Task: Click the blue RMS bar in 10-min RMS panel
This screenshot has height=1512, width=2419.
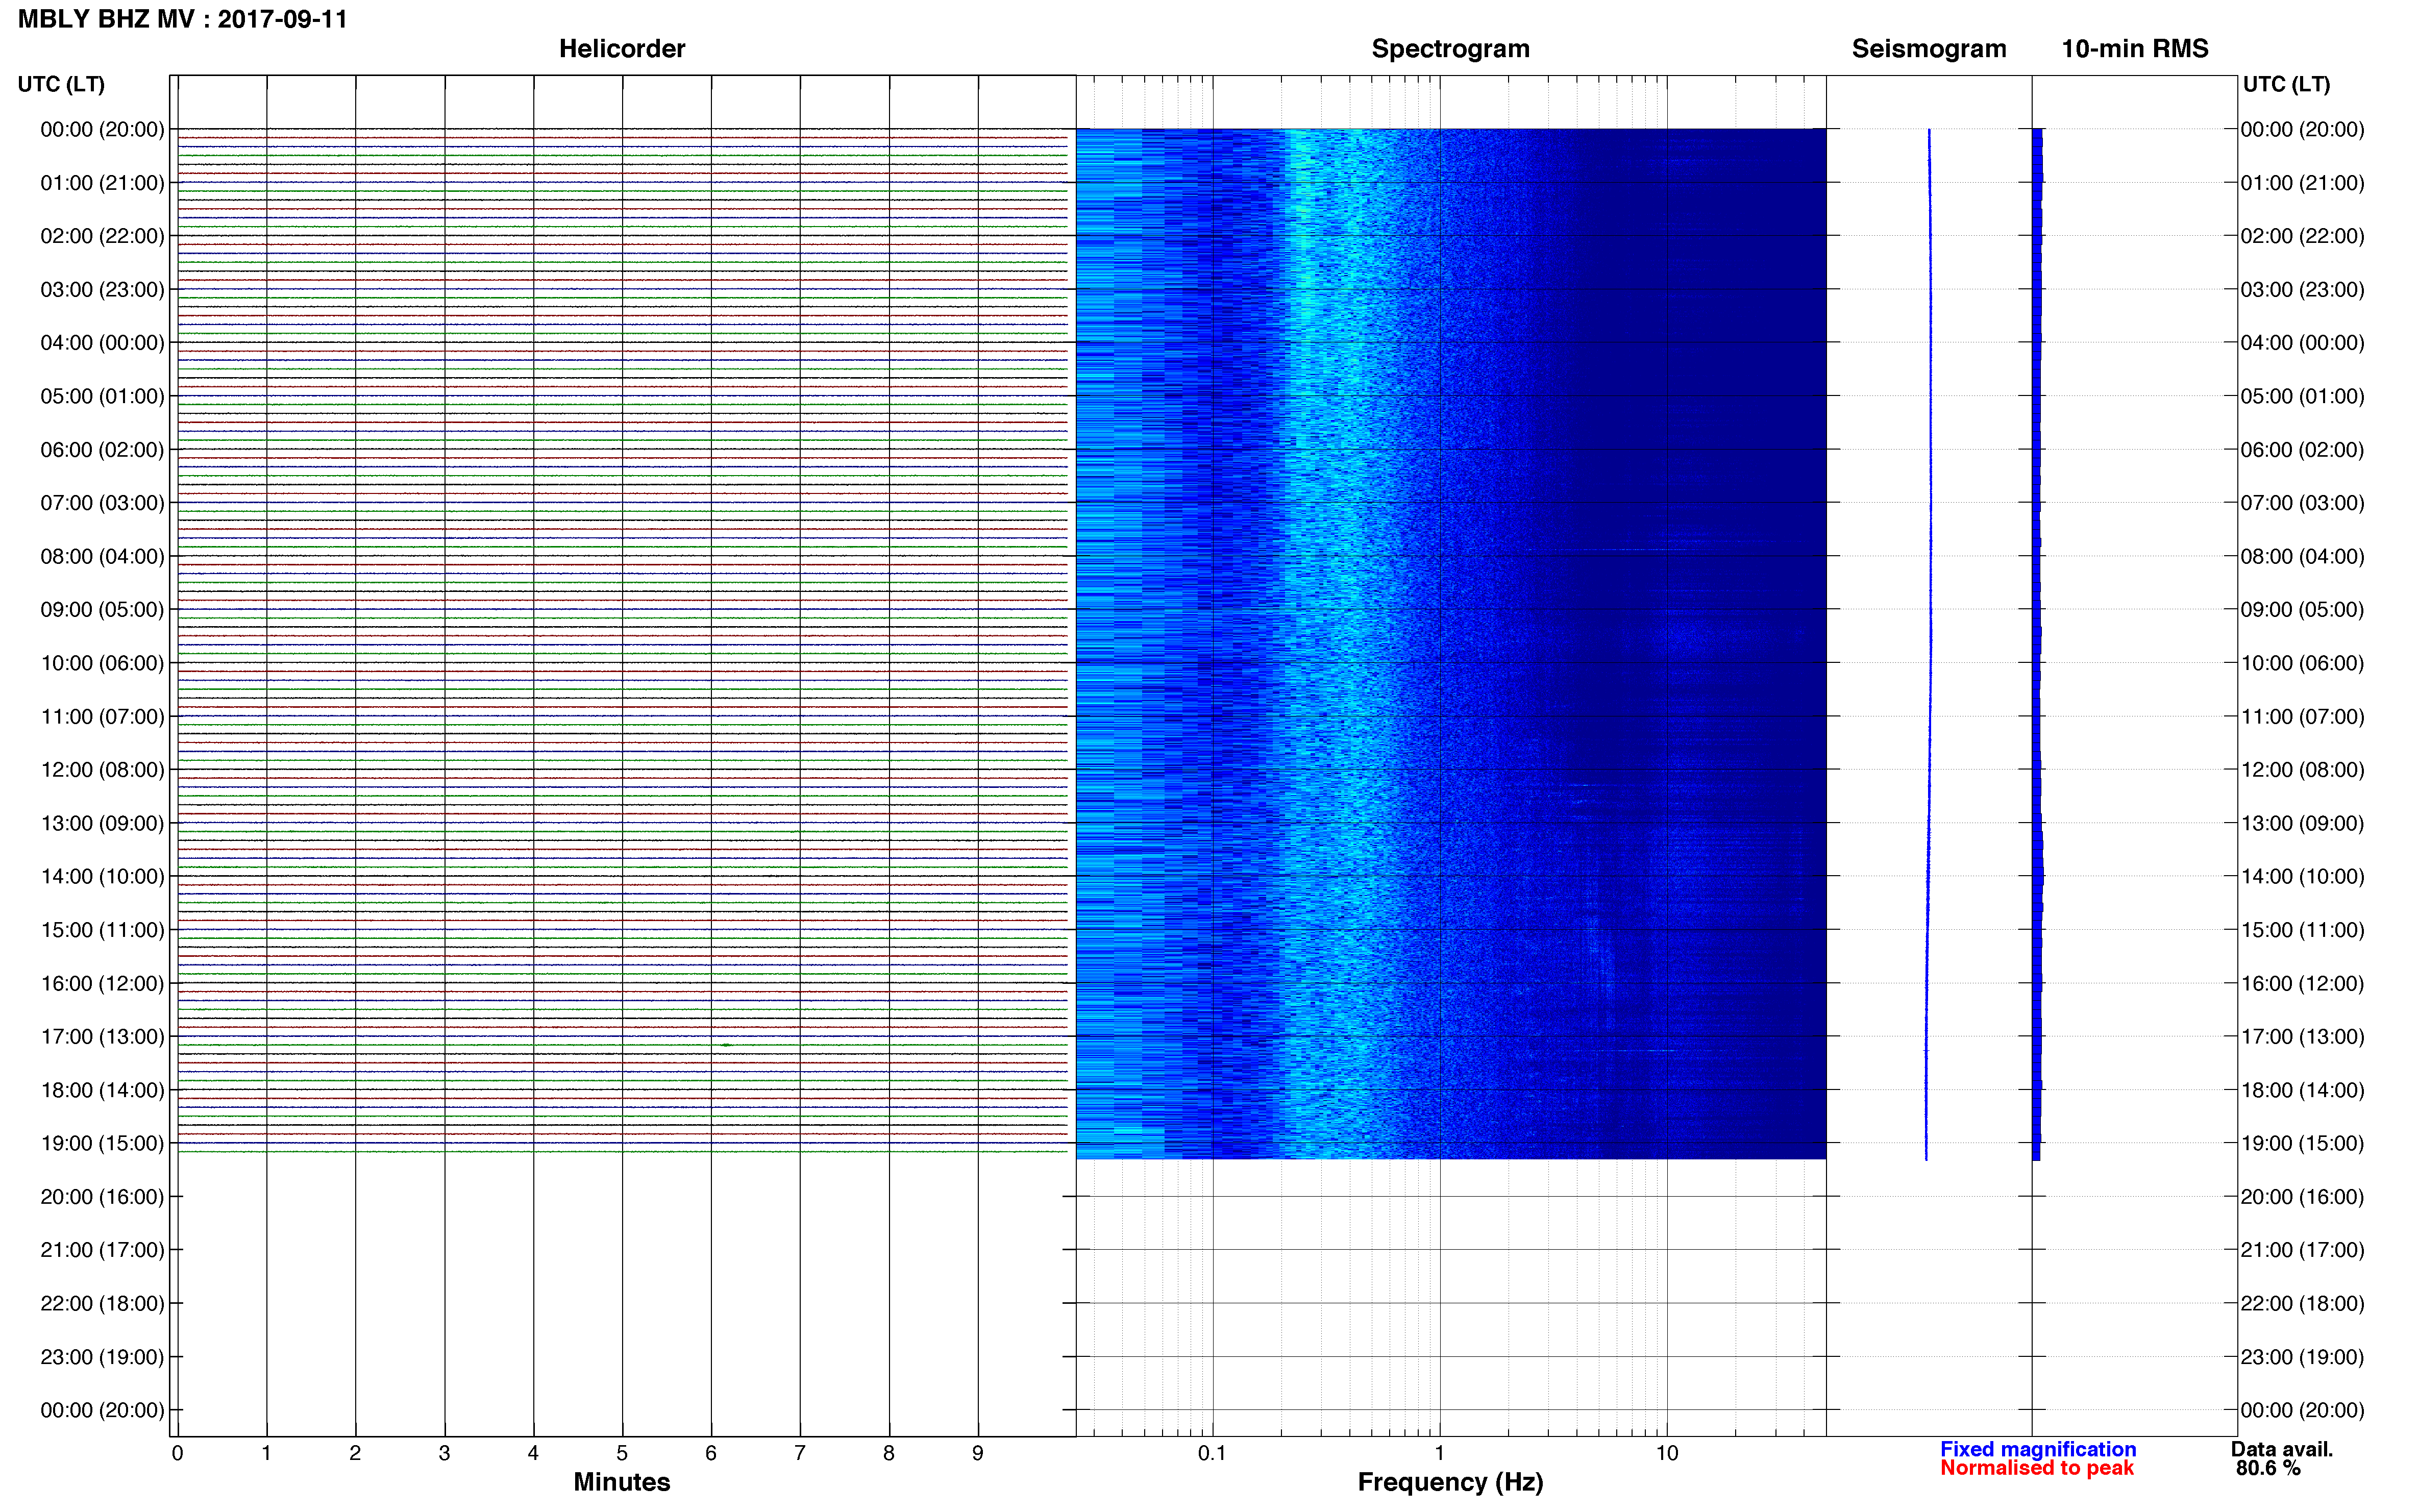Action: click(2037, 644)
